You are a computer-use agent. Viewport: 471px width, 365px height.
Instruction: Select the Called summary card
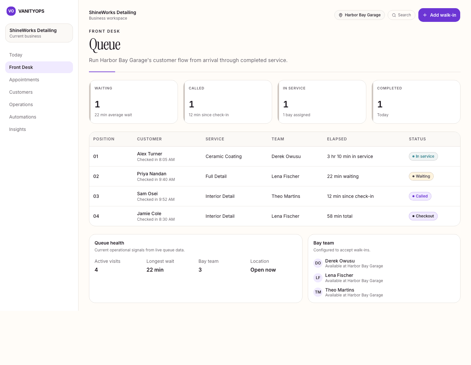228,102
